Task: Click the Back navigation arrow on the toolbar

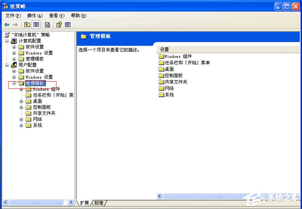Action: [x=7, y=24]
